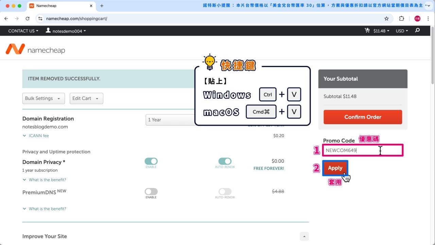Open the USD currency dropdown
The width and height of the screenshot is (435, 245).
(401, 31)
